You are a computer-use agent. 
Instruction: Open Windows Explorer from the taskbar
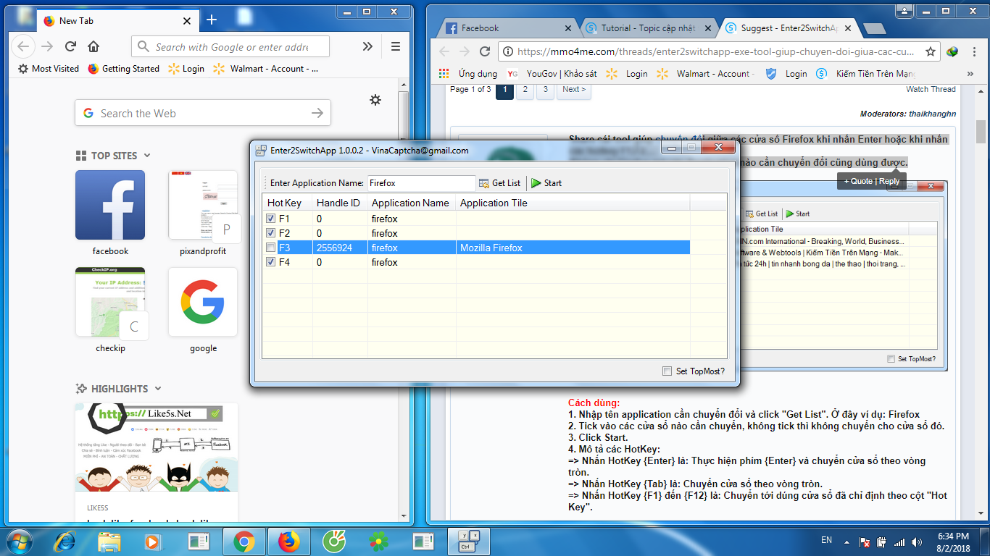pos(109,541)
